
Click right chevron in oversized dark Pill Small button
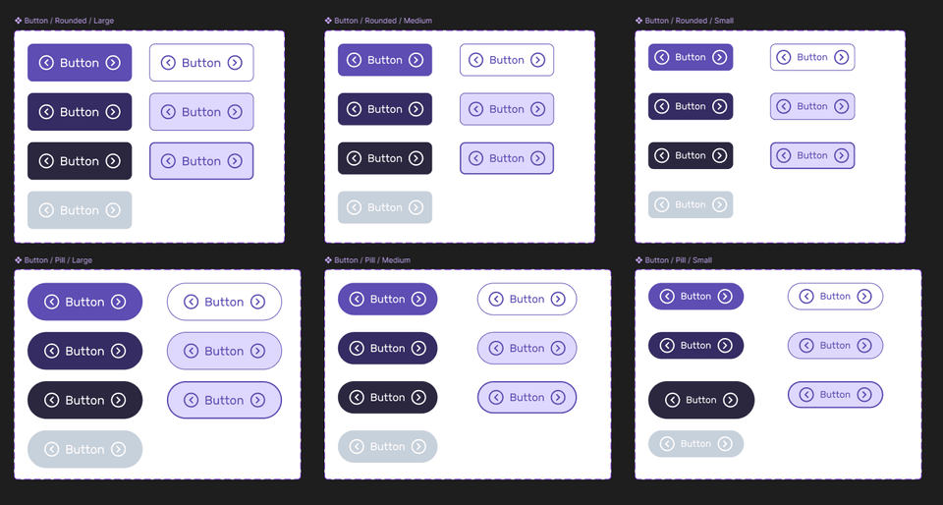(730, 400)
